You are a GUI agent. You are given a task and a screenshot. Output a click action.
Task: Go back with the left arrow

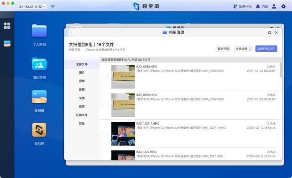click(x=72, y=32)
